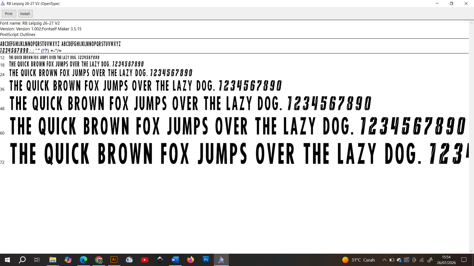Open the YouTube app on the taskbar

(144, 260)
